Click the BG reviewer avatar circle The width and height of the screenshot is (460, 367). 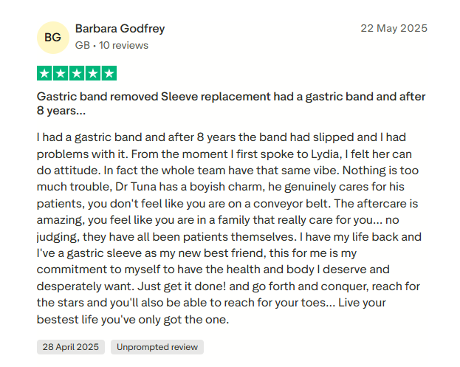point(52,37)
